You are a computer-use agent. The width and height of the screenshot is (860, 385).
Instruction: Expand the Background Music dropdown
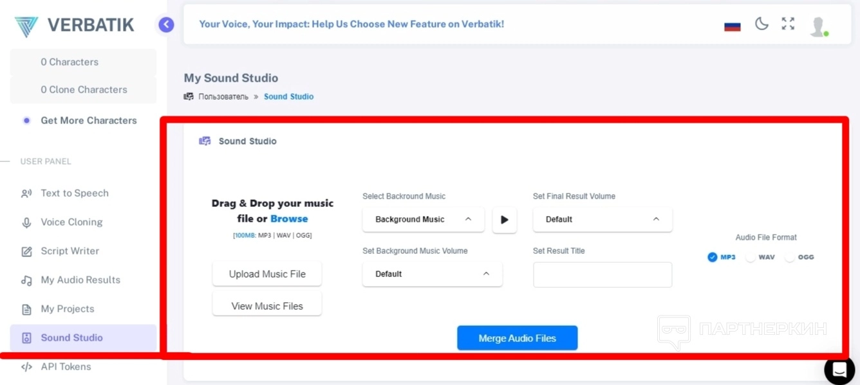tap(422, 220)
